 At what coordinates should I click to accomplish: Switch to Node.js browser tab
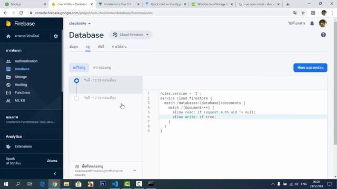click(24, 4)
